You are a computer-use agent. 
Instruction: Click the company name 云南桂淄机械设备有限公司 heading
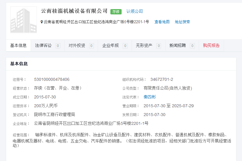[x=74, y=11]
